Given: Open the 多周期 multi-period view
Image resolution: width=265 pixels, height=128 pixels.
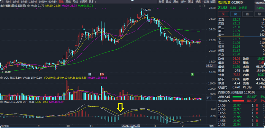Looking at the screenshot, I should (84, 2).
